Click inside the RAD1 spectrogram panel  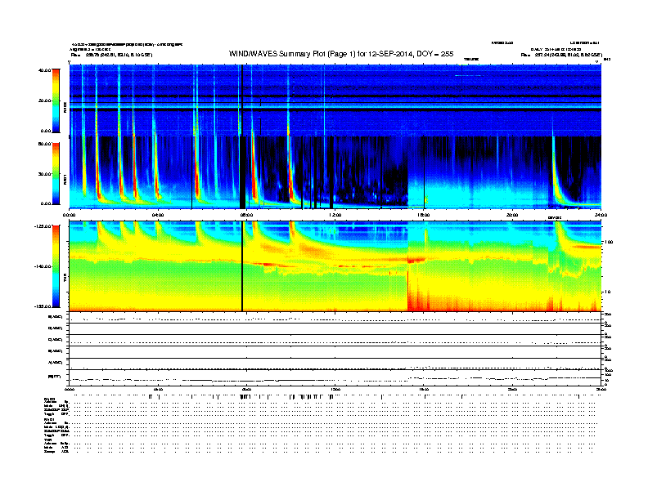coord(335,172)
